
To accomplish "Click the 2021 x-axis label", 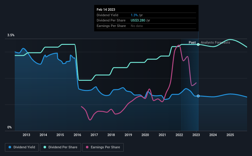I will pos(162,135).
